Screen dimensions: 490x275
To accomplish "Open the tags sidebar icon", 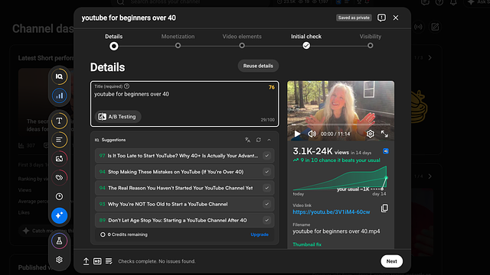I will (59, 178).
